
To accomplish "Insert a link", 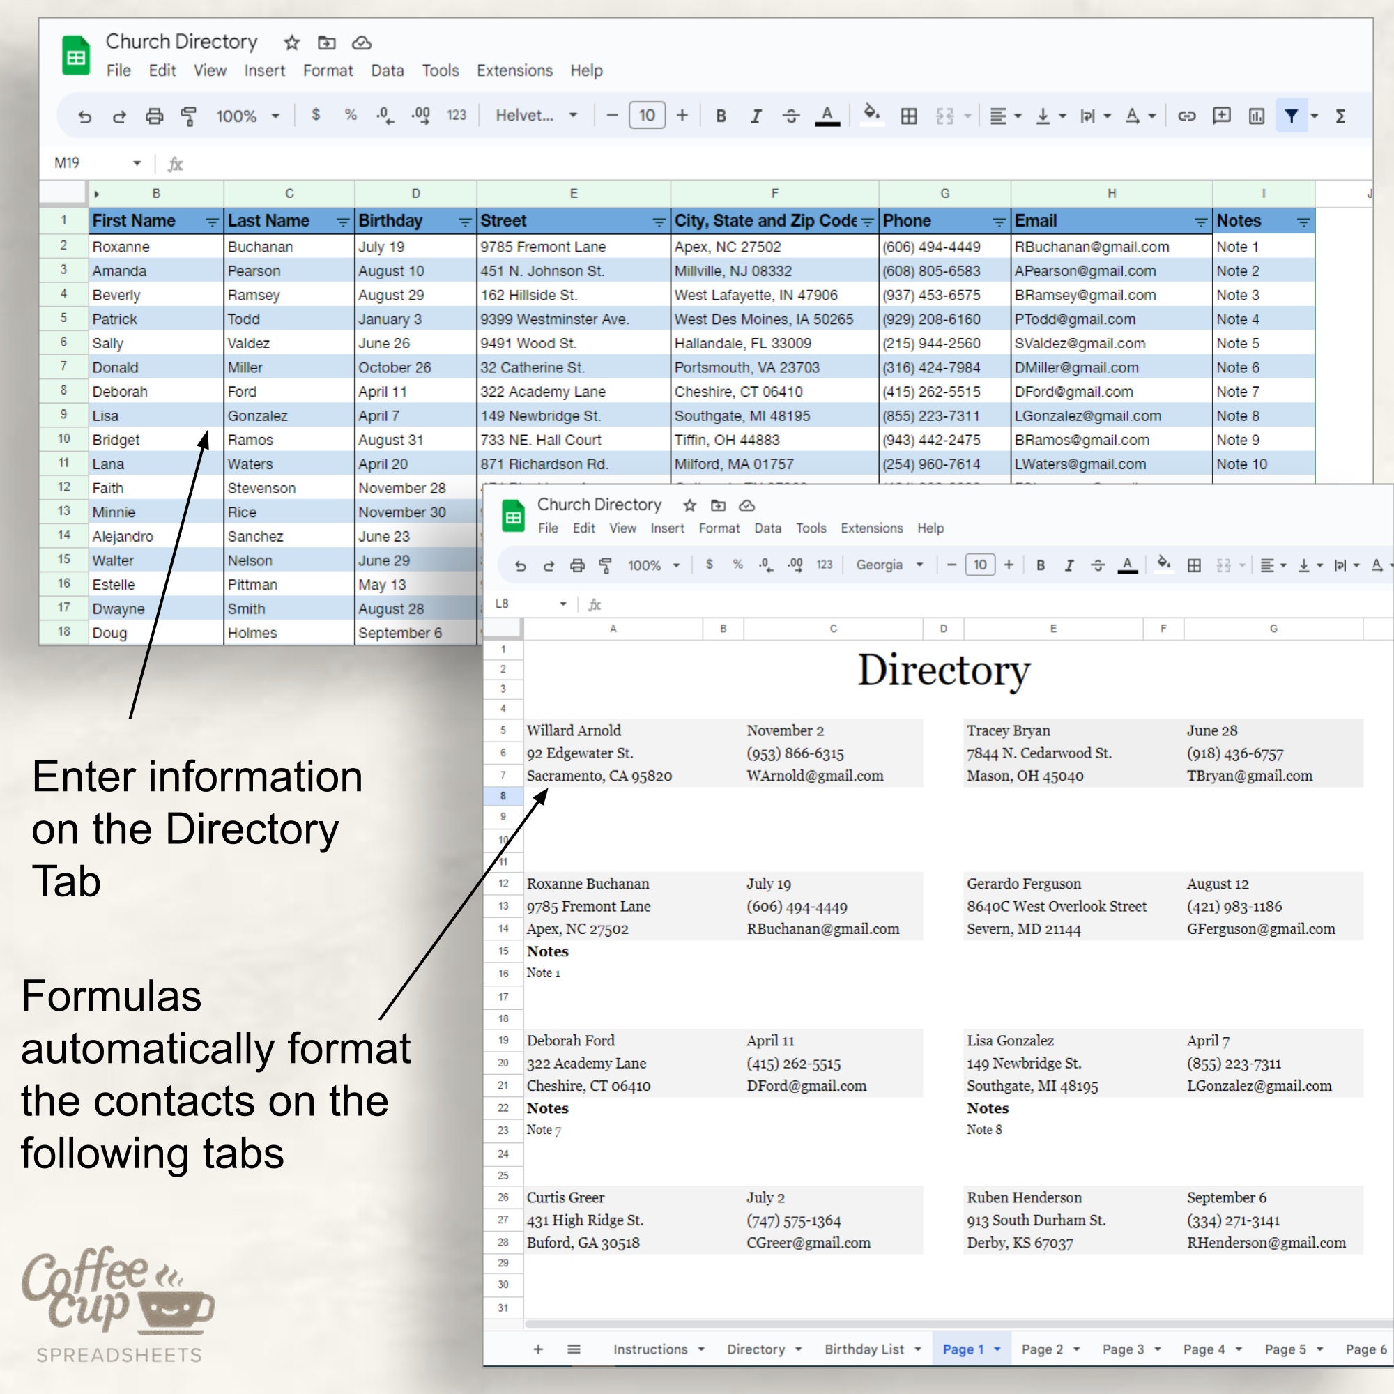I will coord(1188,116).
